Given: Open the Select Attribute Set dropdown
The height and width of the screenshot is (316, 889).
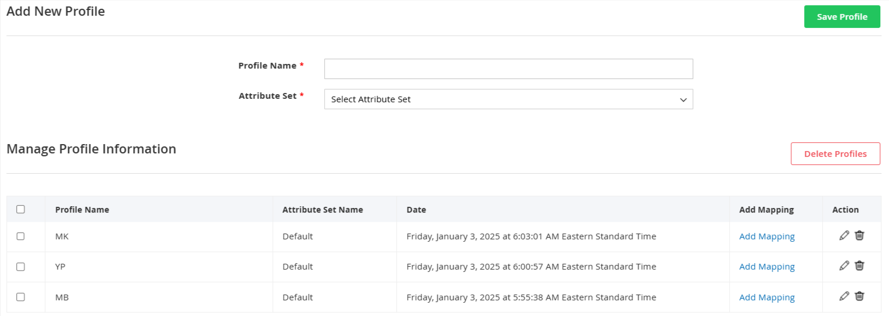Looking at the screenshot, I should pyautogui.click(x=508, y=99).
